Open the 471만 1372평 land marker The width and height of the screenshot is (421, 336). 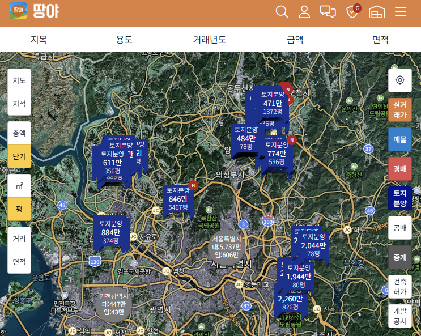pos(273,103)
